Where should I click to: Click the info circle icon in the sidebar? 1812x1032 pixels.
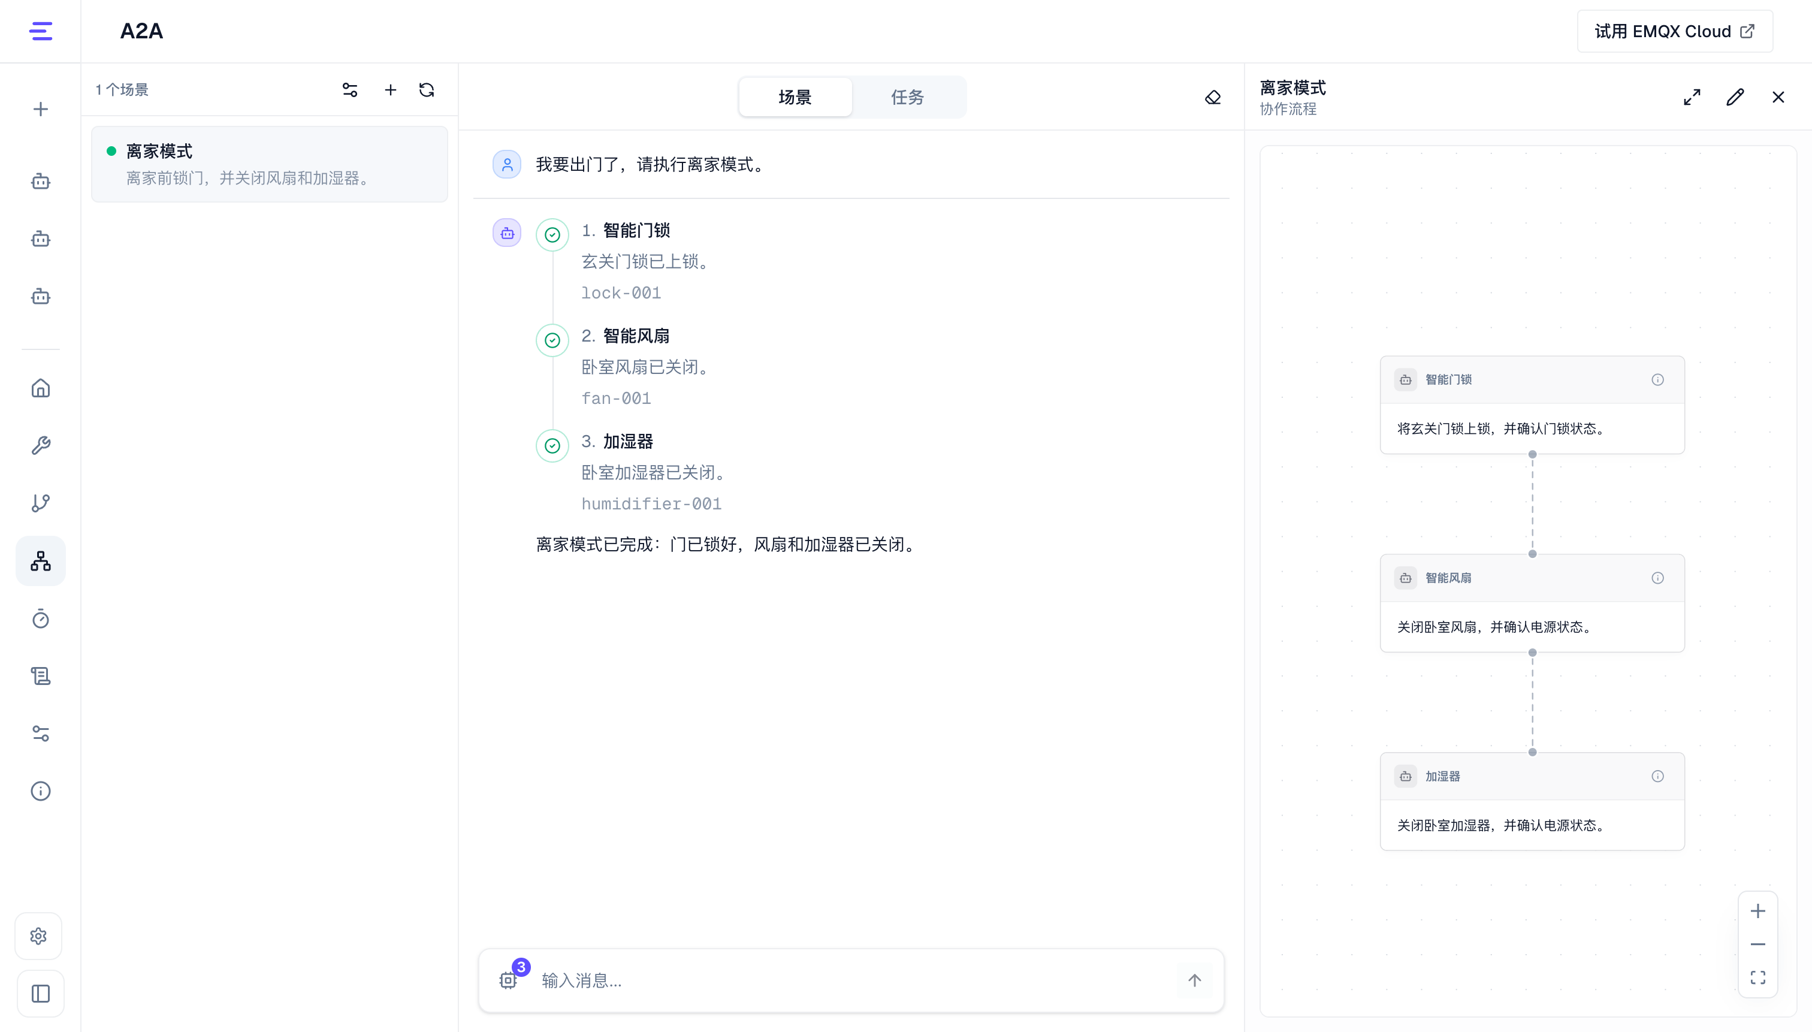40,791
